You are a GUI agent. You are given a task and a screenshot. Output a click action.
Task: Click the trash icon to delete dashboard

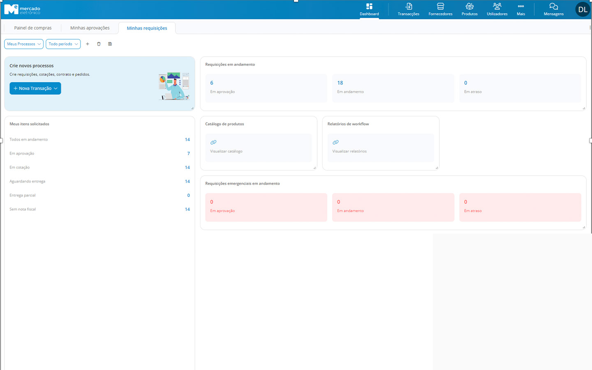[99, 44]
